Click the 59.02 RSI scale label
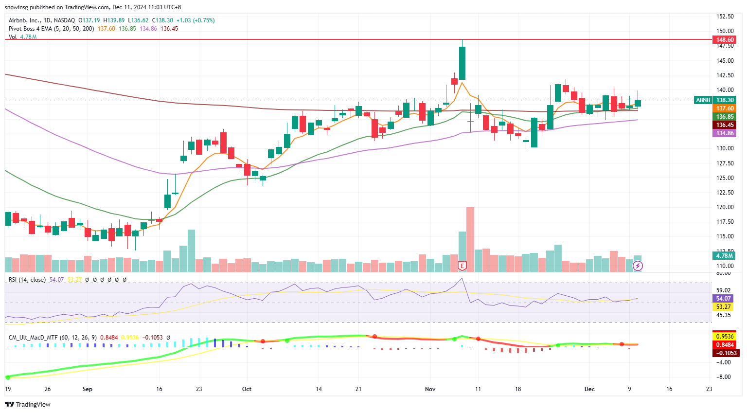The height and width of the screenshot is (413, 747). [x=724, y=290]
